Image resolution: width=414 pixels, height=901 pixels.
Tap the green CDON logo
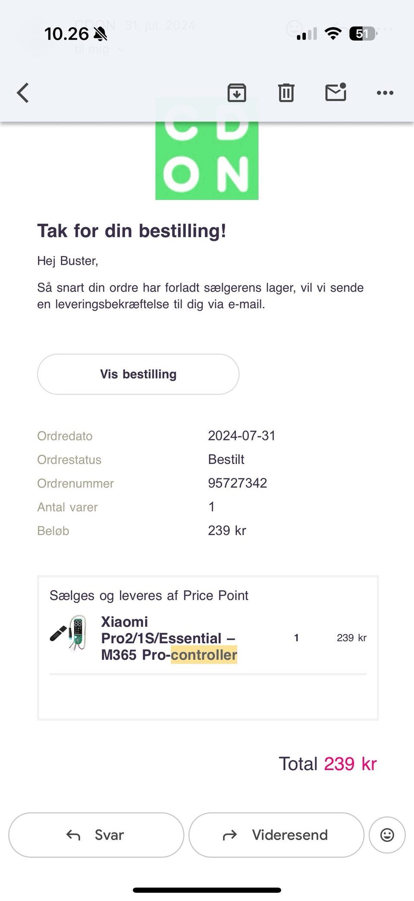(x=207, y=161)
